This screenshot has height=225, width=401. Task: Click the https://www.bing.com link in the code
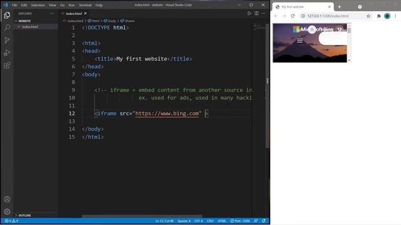tap(167, 114)
